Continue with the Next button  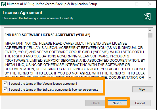point(117,103)
